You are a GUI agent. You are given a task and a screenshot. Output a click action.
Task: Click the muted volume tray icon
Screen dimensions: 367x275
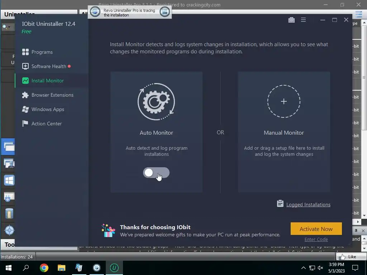click(320, 268)
